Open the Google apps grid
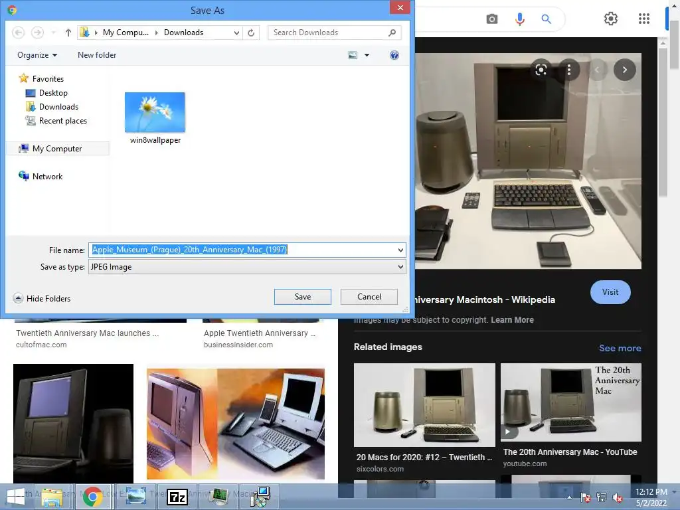Image resolution: width=680 pixels, height=510 pixels. [x=644, y=19]
